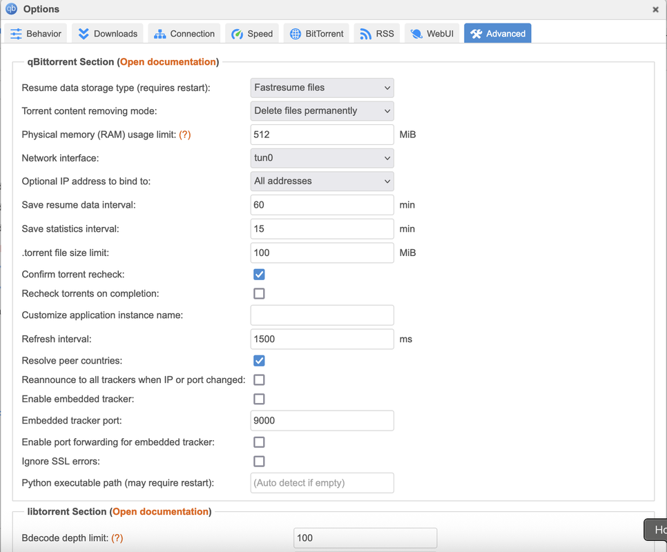Image resolution: width=667 pixels, height=552 pixels.
Task: Click the WebUI planet icon
Action: click(416, 34)
